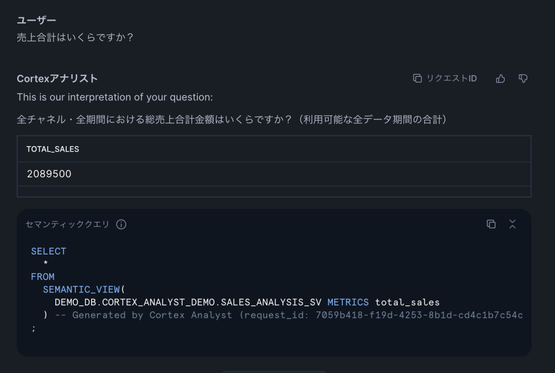The image size is (555, 373).
Task: Click the user question 売上合計はいくらですか？
Action: pyautogui.click(x=75, y=37)
